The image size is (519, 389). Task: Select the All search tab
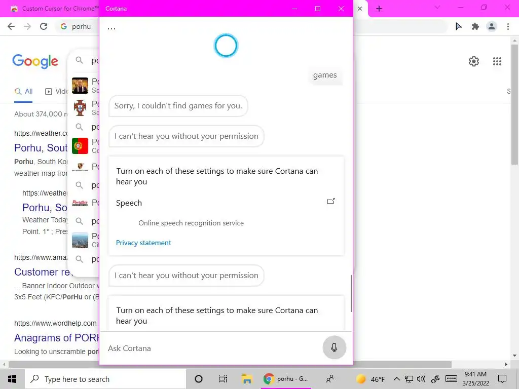(23, 92)
